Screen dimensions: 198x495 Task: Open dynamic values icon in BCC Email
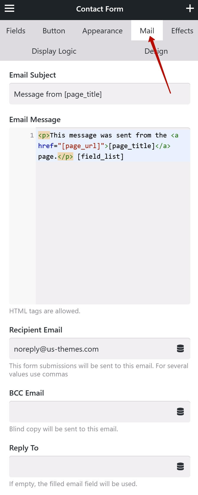click(x=180, y=412)
